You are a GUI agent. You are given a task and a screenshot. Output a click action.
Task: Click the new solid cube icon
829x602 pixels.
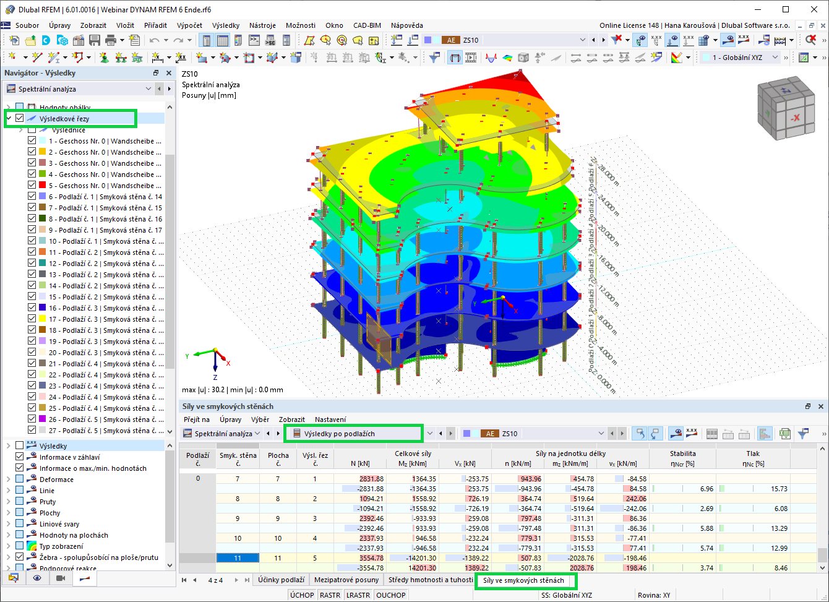[x=296, y=58]
